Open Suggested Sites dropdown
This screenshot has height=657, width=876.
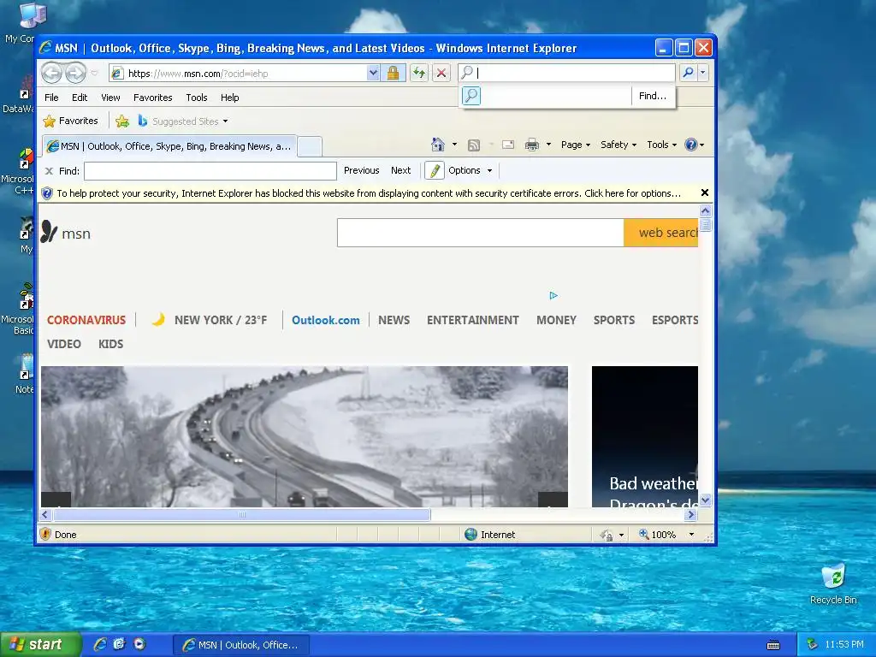[183, 121]
